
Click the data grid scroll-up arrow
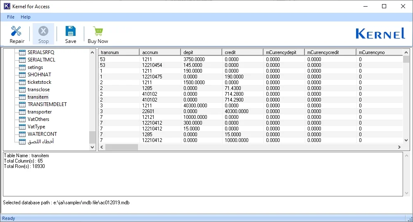[406, 52]
